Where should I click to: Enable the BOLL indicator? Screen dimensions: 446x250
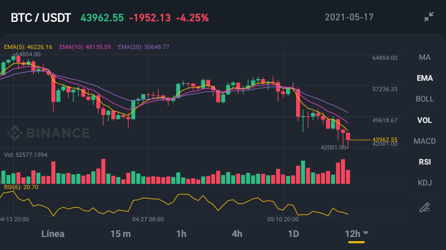tap(425, 99)
